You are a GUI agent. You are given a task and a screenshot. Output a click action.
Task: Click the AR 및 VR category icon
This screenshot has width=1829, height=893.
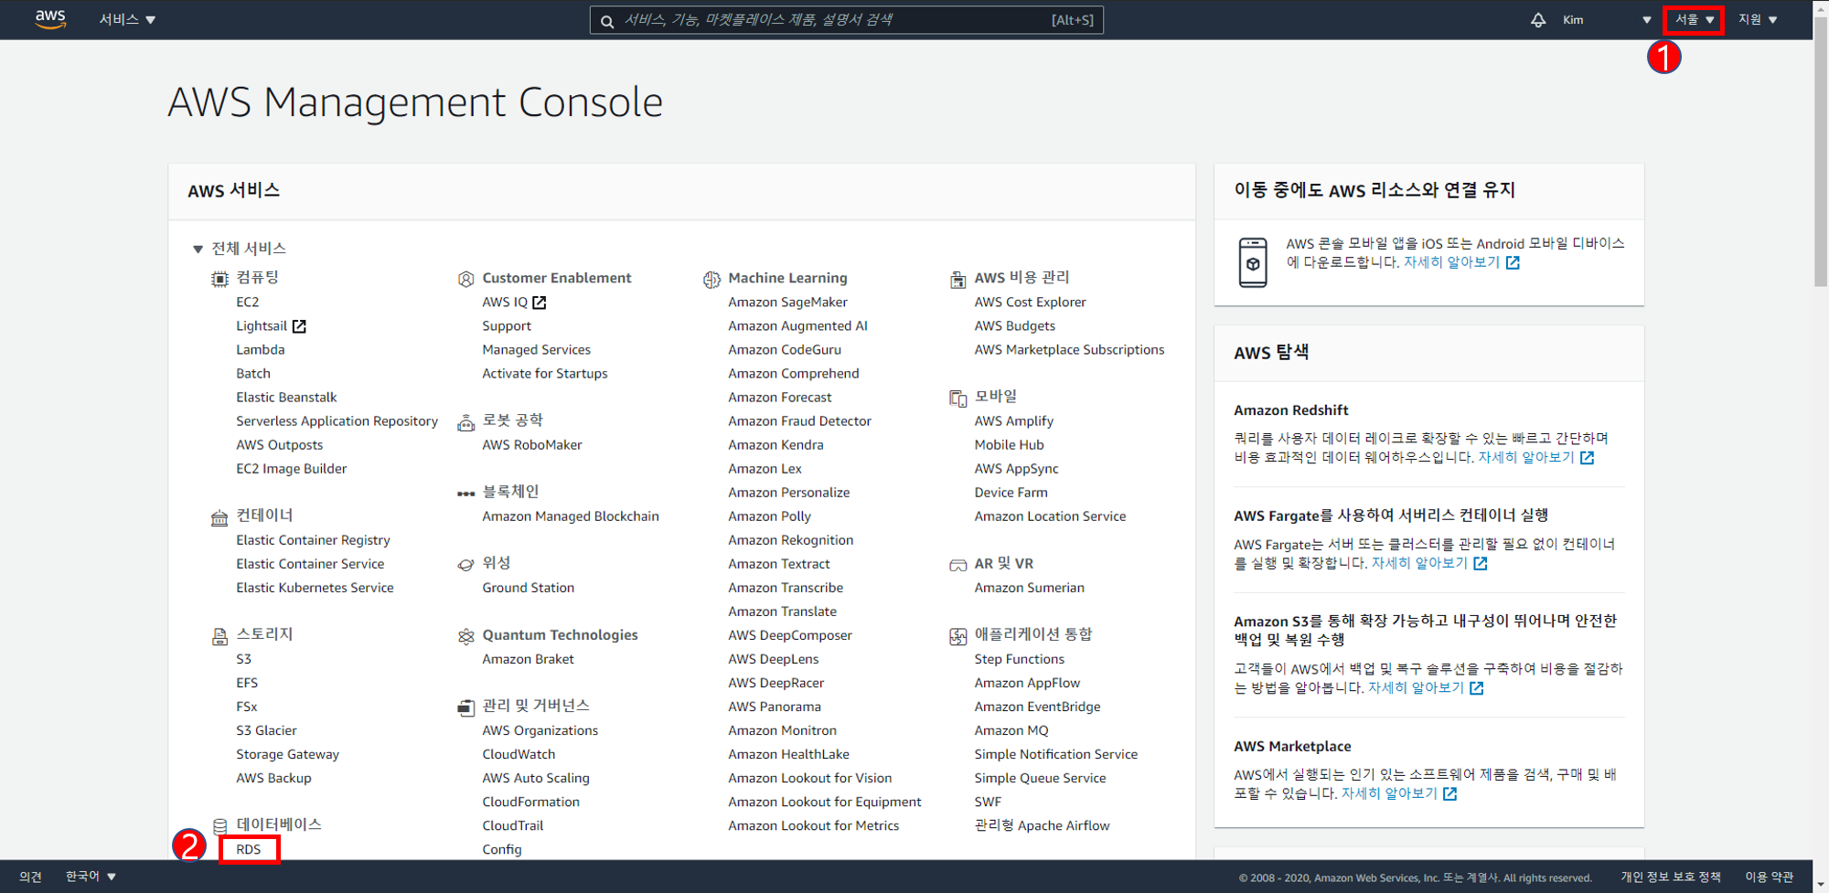tap(957, 565)
